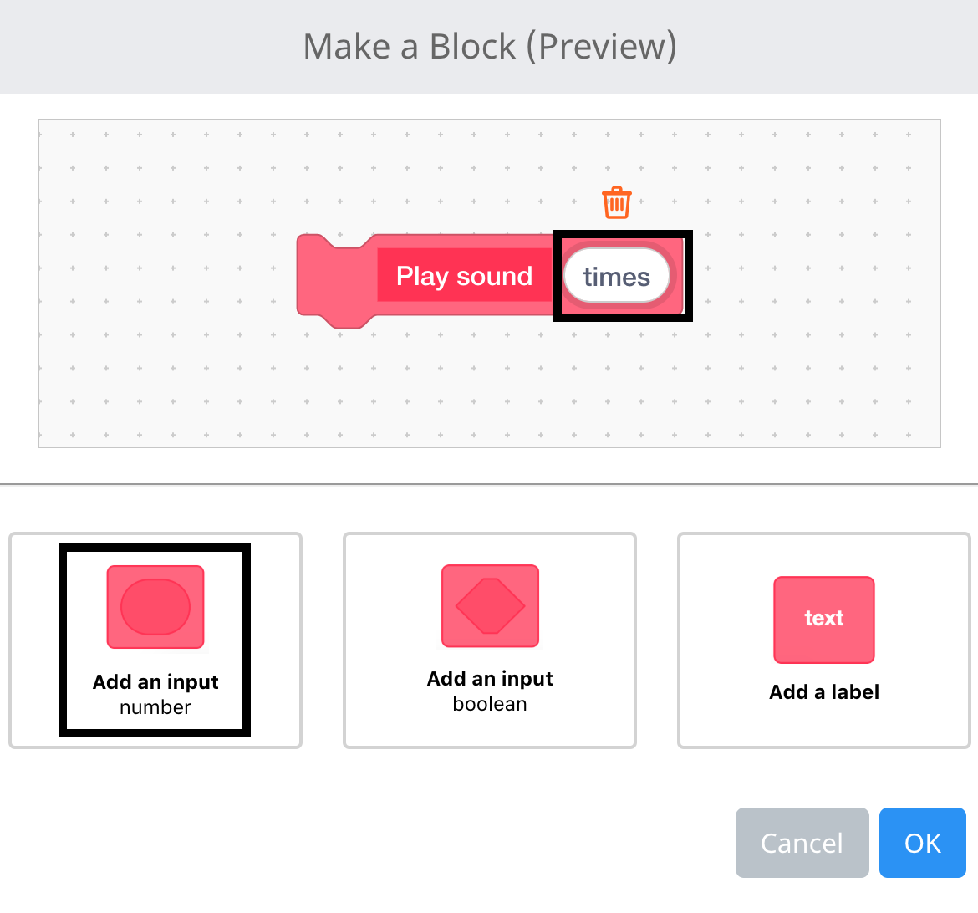Click the text icon to add a label
The image size is (978, 913).
(823, 620)
